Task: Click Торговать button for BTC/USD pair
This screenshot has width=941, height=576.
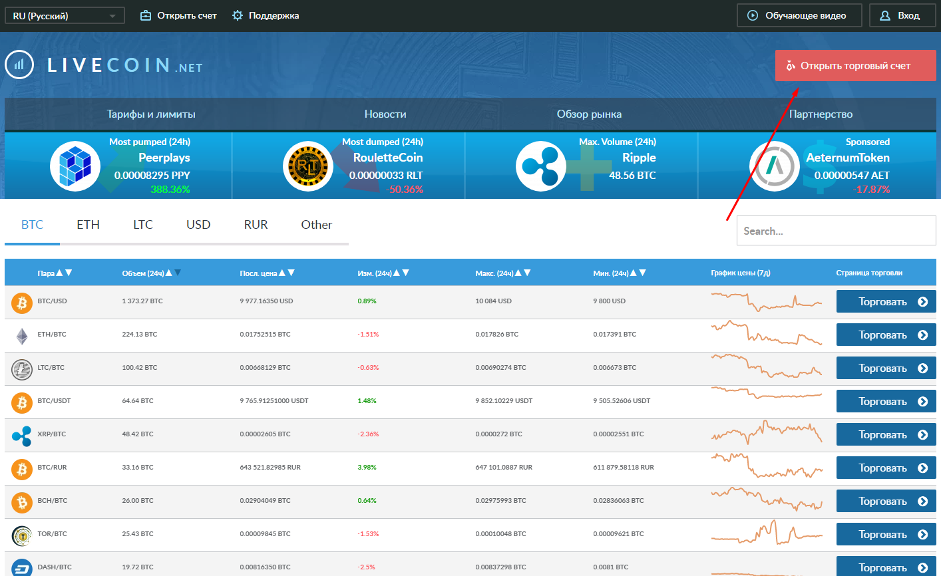Action: [886, 302]
